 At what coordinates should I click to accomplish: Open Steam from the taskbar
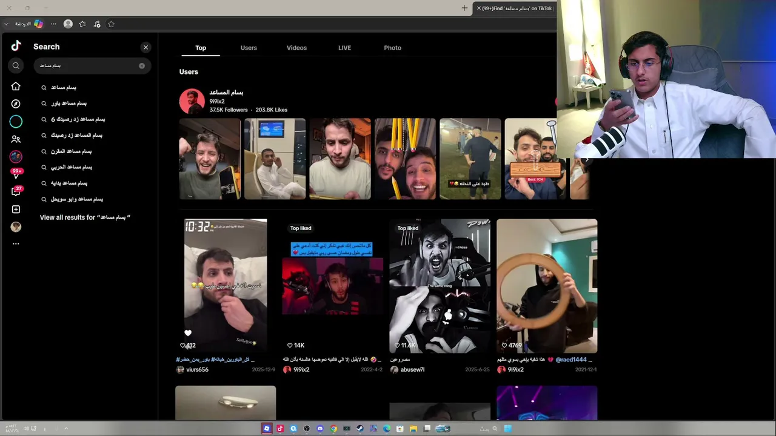click(360, 429)
